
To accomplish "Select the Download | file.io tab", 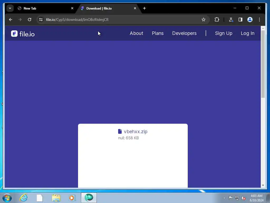I will click(x=108, y=8).
